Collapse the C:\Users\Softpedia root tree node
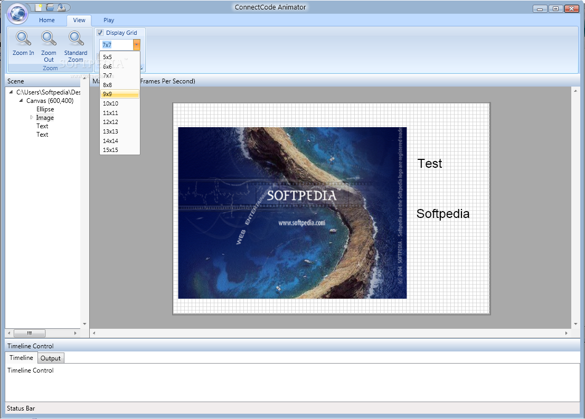This screenshot has width=585, height=419. pyautogui.click(x=11, y=92)
